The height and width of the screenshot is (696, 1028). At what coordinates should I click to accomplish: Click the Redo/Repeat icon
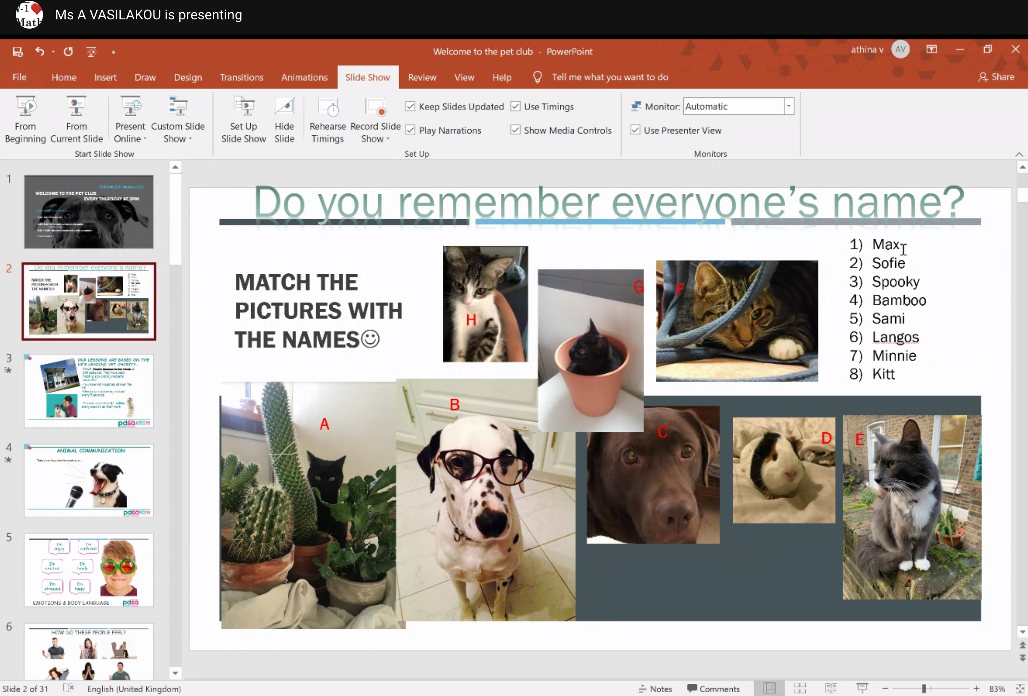click(68, 52)
